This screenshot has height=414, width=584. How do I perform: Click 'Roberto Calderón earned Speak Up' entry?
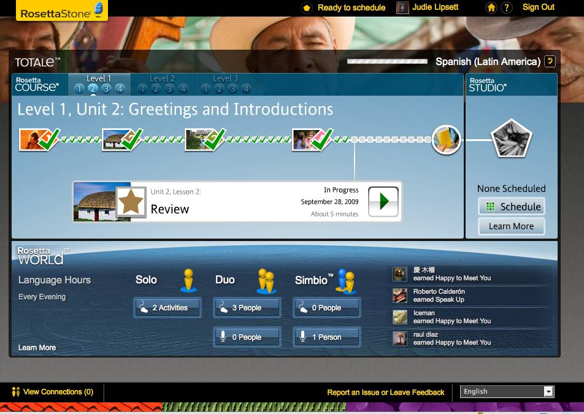pos(471,295)
